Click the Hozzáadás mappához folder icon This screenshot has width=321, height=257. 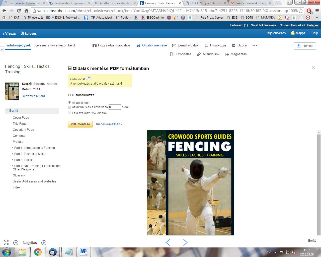coord(95,45)
